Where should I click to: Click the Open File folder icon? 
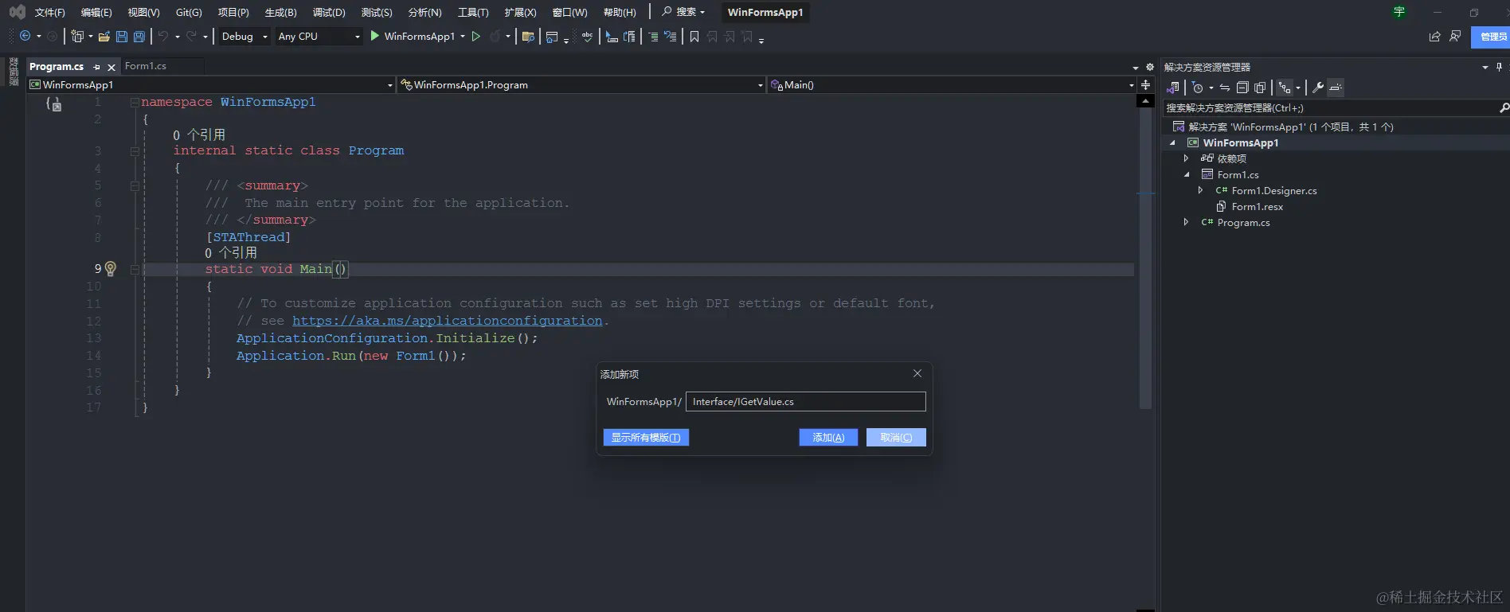[104, 37]
